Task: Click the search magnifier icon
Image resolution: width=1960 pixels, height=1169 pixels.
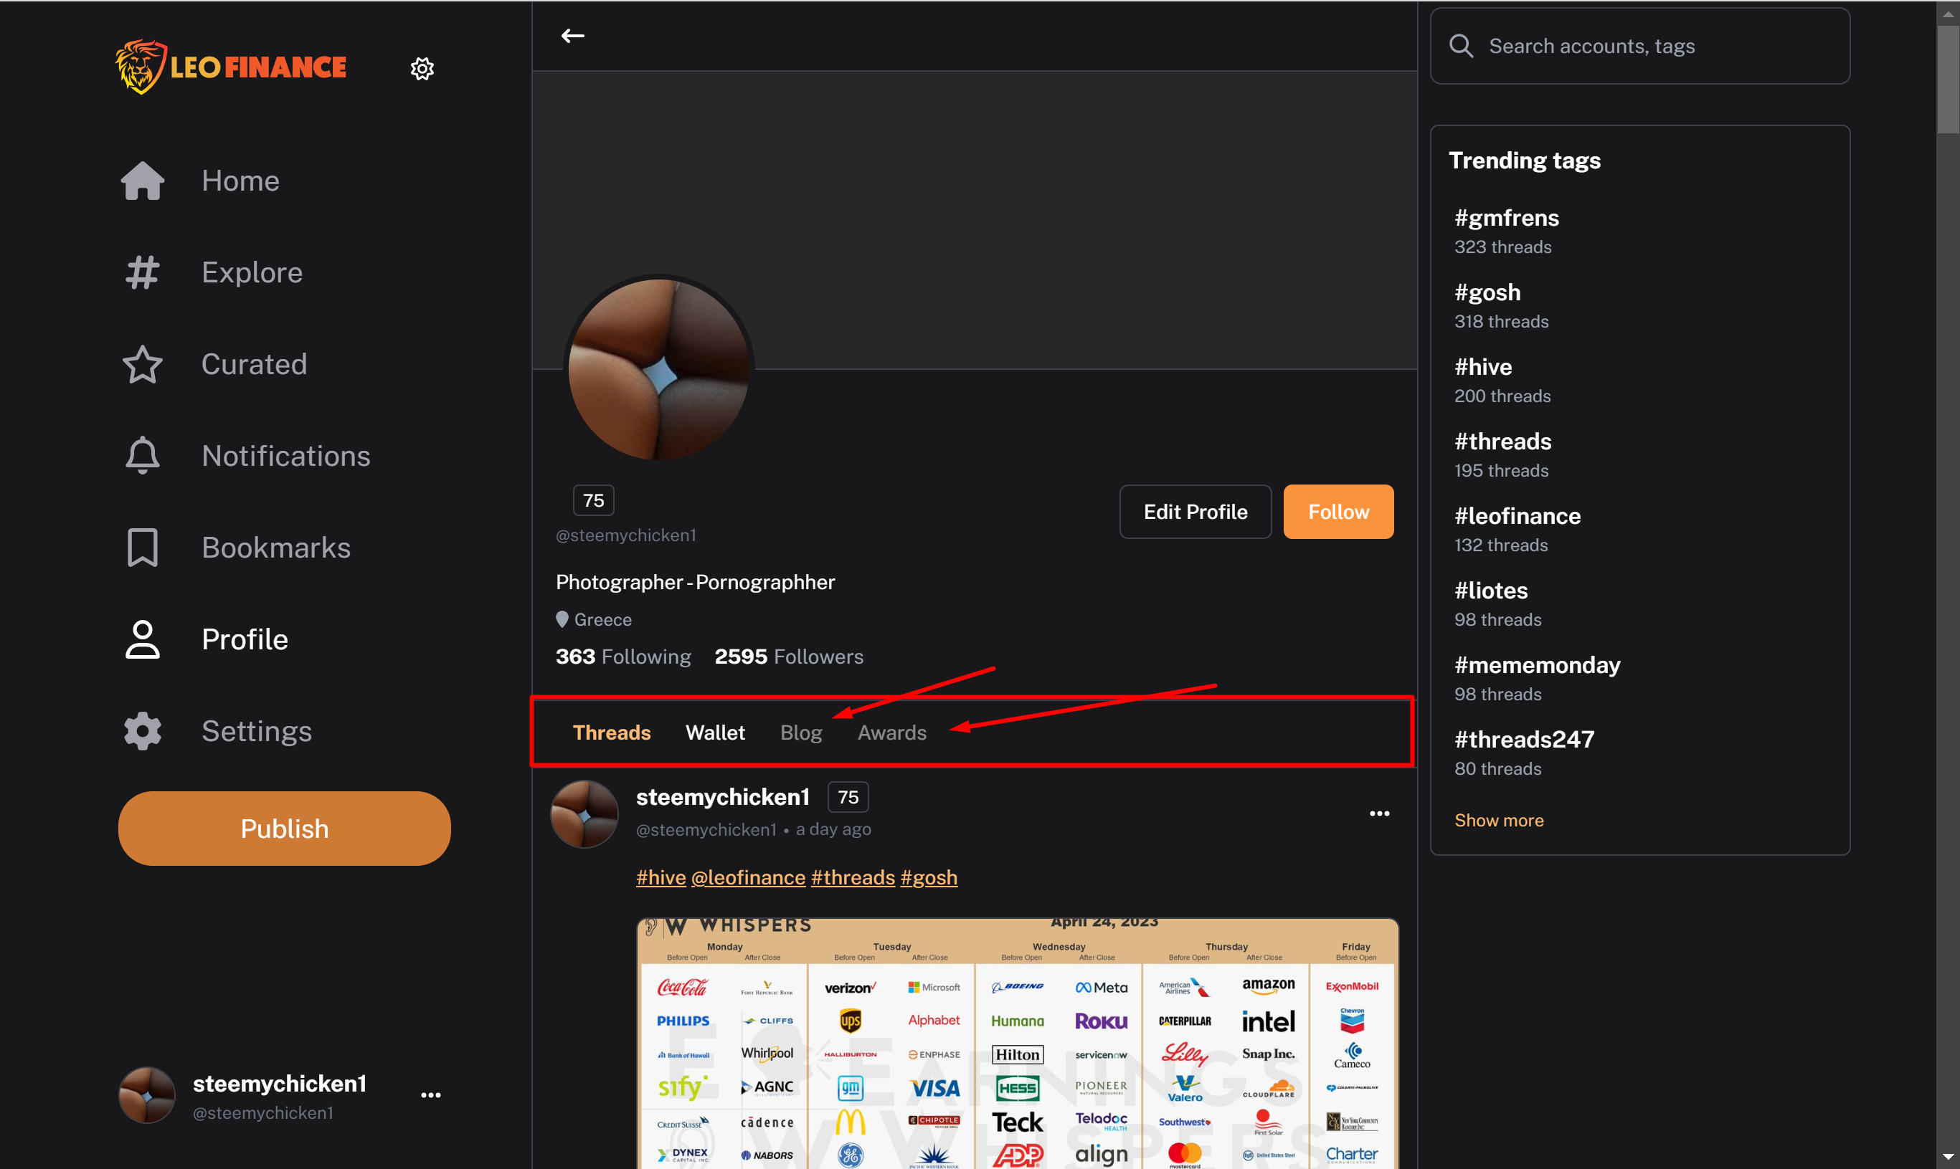Action: [x=1461, y=46]
